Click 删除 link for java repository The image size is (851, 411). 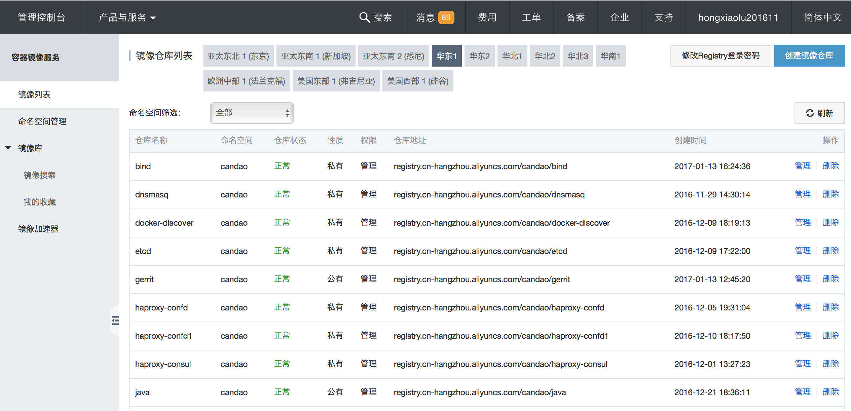click(x=830, y=392)
